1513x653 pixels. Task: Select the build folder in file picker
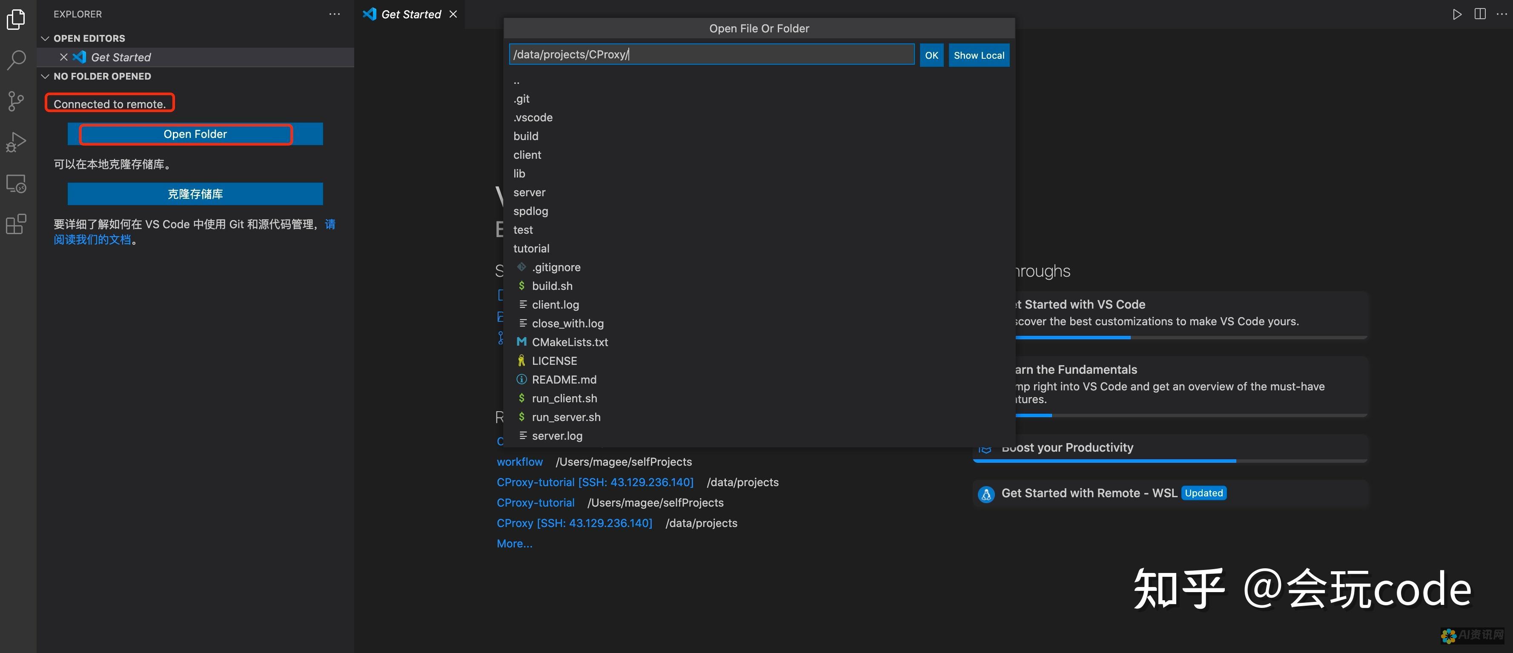[x=525, y=136]
